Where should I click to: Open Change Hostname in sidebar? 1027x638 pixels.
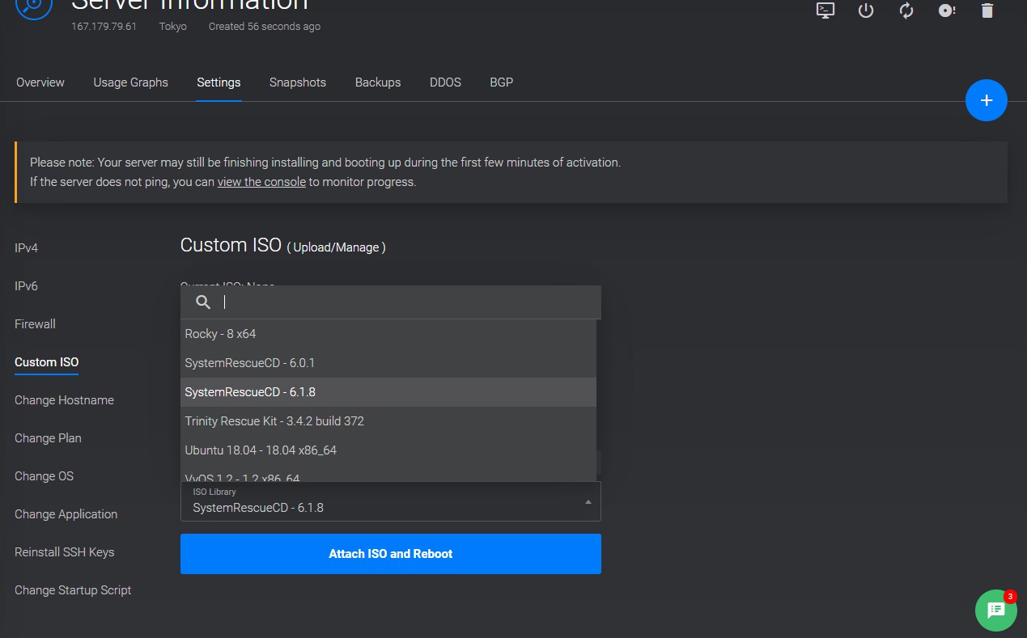(65, 400)
